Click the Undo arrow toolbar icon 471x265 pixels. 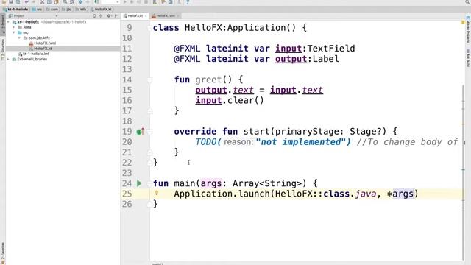[x=26, y=1]
